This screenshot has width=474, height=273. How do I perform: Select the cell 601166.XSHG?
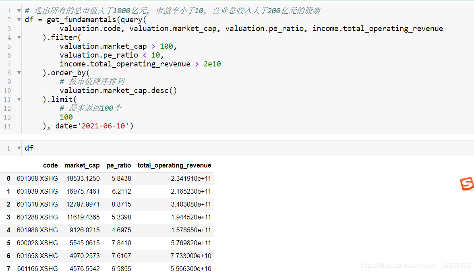(x=37, y=269)
